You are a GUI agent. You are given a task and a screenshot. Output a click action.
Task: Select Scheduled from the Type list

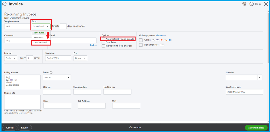39,33
